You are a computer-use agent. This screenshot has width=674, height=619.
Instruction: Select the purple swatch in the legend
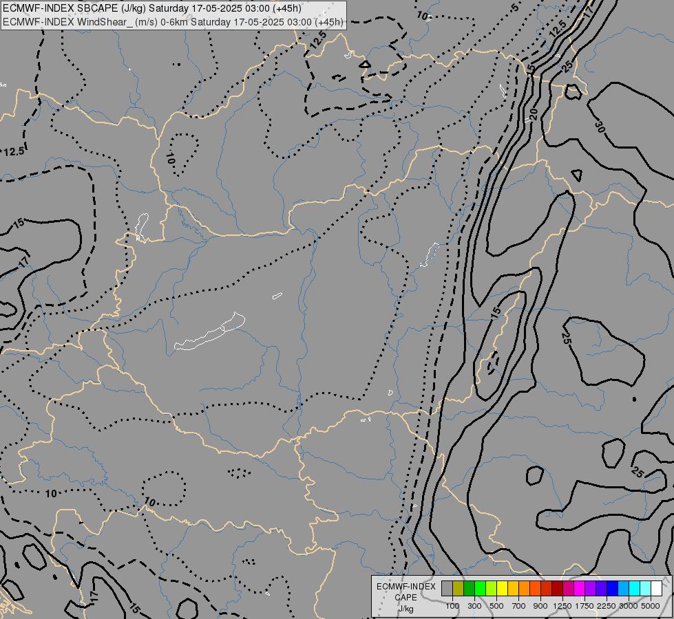tap(591, 588)
